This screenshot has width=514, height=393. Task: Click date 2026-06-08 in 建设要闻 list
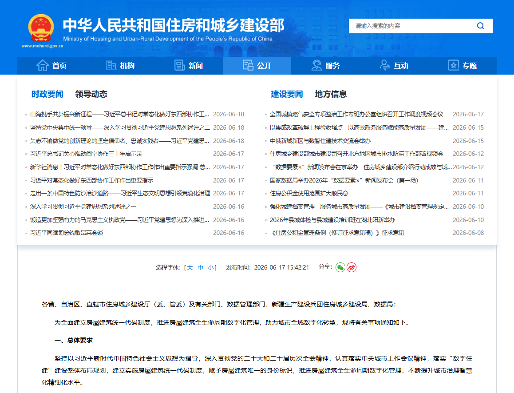tap(468, 233)
